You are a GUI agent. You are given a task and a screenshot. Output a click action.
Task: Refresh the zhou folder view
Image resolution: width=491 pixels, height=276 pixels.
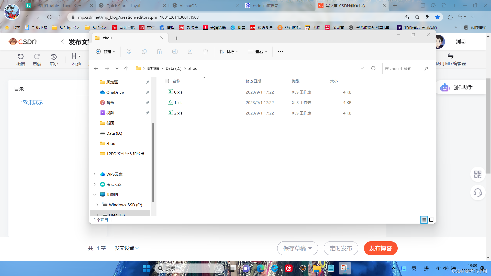click(x=373, y=68)
